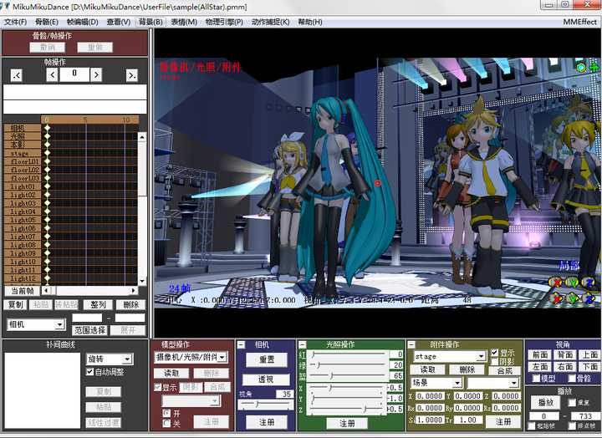Click the 视角 value field showing 35

coord(284,394)
